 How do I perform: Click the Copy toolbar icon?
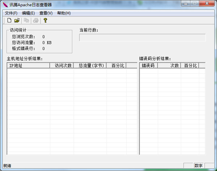(x=26, y=21)
